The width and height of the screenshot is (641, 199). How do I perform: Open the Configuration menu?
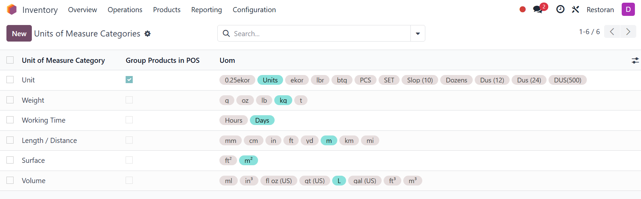[x=254, y=10]
